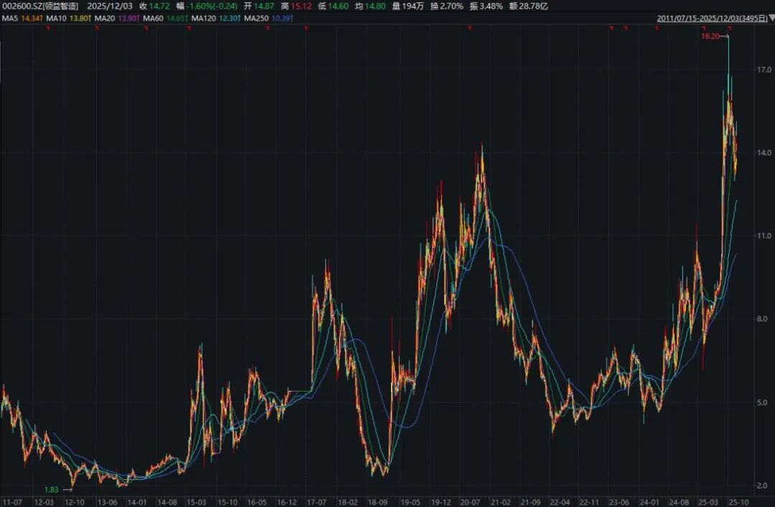This screenshot has height=507, width=775.
Task: Click the 18.20 highest price marker
Action: click(711, 36)
